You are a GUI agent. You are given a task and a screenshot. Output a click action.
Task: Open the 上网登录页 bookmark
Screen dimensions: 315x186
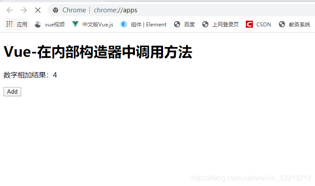[x=220, y=24]
